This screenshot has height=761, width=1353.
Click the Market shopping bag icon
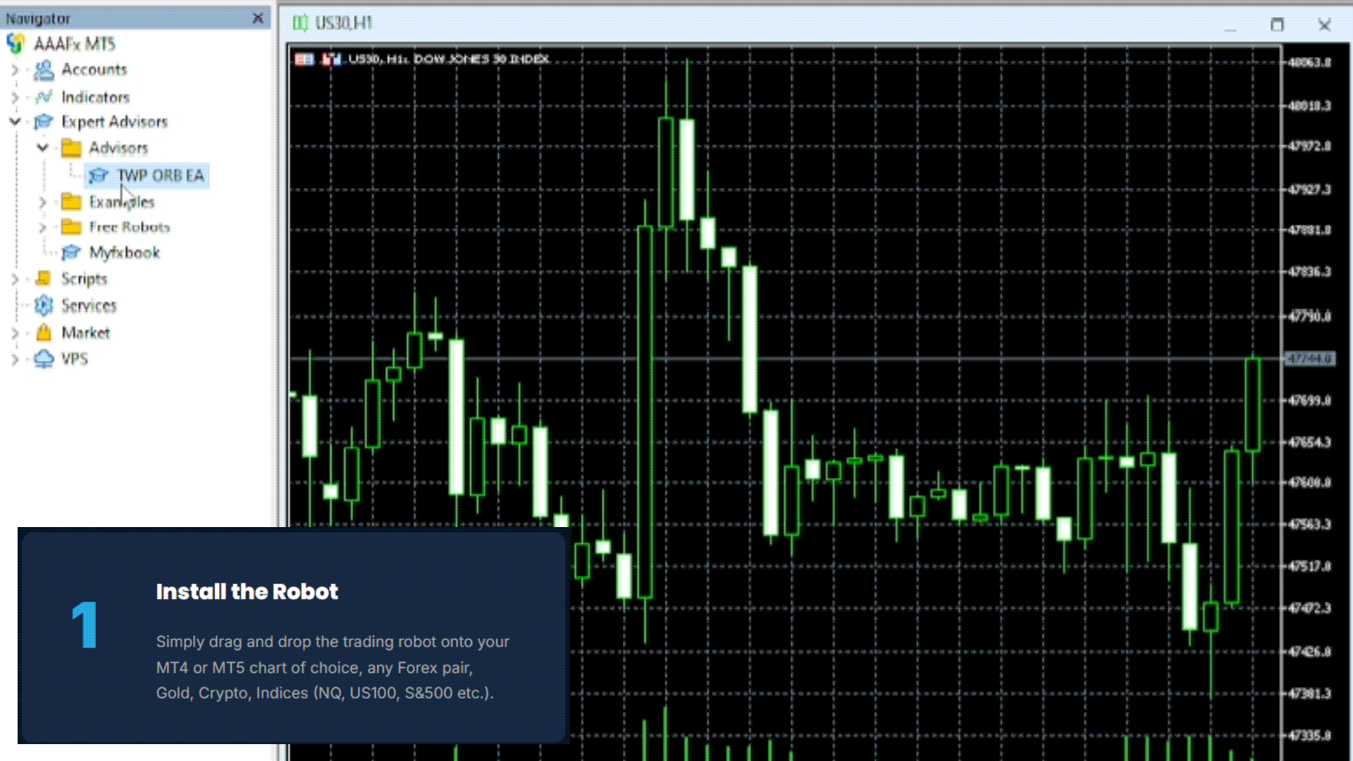tap(44, 333)
